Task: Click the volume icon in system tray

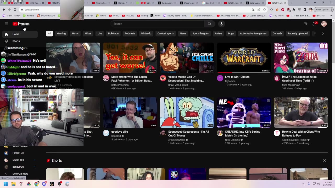Action: [319, 184]
